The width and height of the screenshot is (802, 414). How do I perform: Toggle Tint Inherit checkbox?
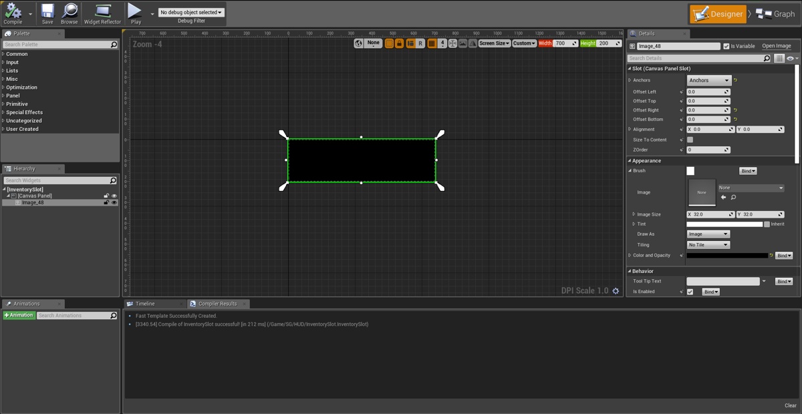click(x=767, y=224)
